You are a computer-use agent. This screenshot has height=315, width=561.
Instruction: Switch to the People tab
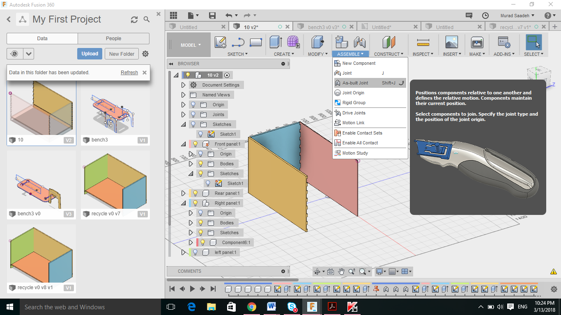click(113, 39)
